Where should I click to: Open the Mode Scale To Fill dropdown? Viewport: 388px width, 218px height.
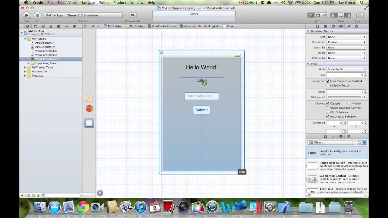[346, 69]
